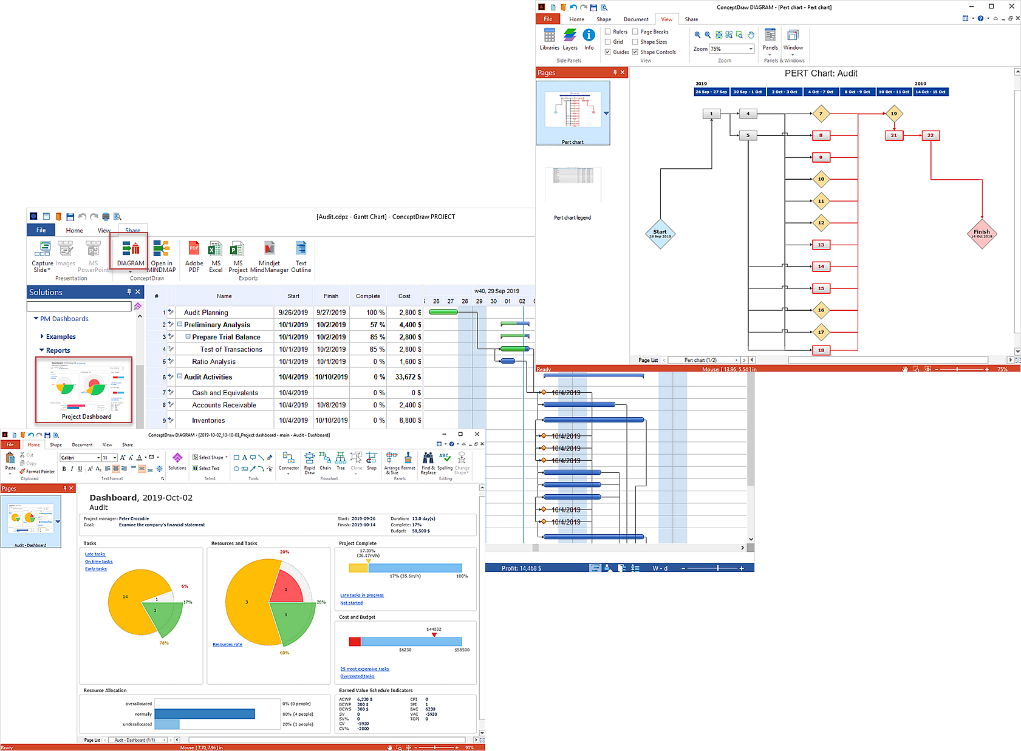Select Project Dashboard report thumbnail
This screenshot has height=751, width=1021.
tap(84, 390)
